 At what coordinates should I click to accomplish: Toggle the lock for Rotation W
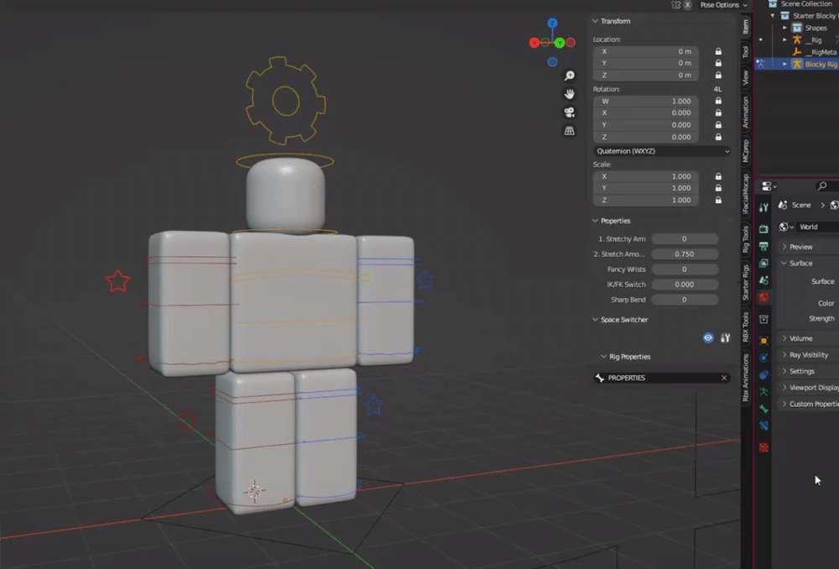(719, 101)
